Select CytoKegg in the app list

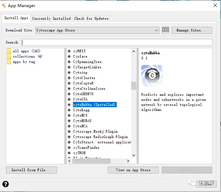coord(81,110)
